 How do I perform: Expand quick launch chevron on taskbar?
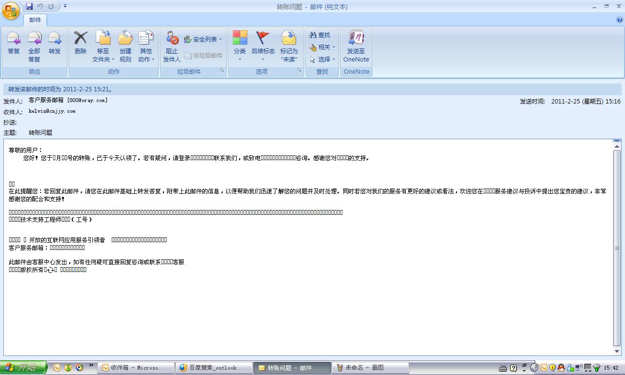(x=91, y=365)
